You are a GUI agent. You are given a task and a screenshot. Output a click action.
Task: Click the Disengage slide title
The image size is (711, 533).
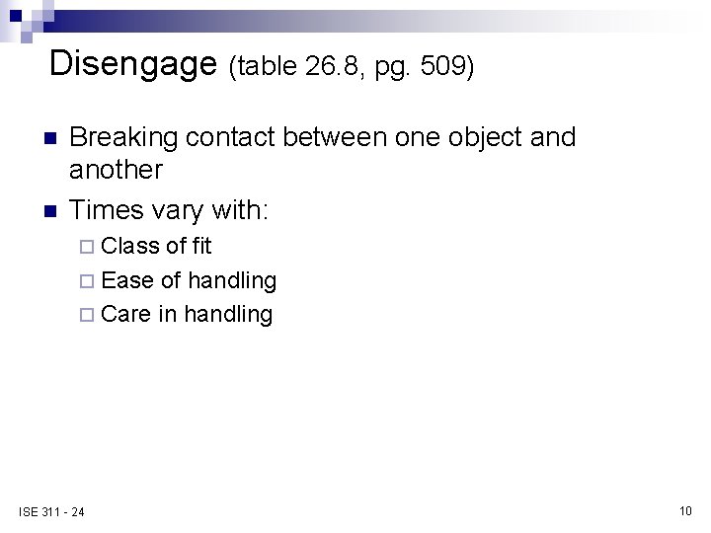pos(133,64)
